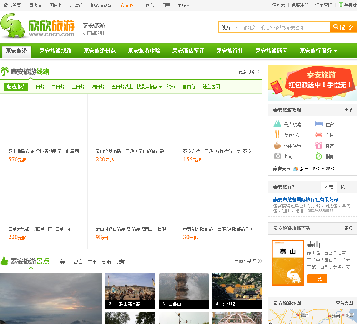Click the green elephant logo
The height and width of the screenshot is (324, 357).
coord(12,25)
